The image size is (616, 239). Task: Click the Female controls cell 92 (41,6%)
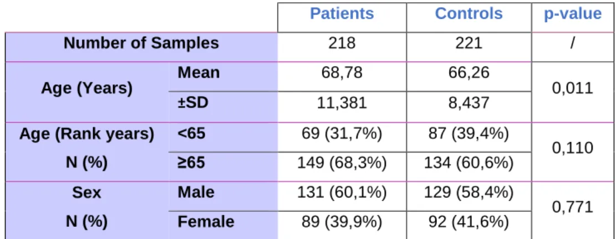pyautogui.click(x=469, y=222)
